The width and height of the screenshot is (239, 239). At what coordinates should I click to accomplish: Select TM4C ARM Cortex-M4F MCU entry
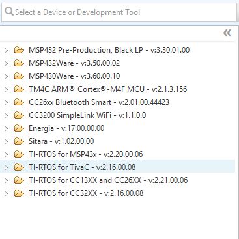[108, 89]
